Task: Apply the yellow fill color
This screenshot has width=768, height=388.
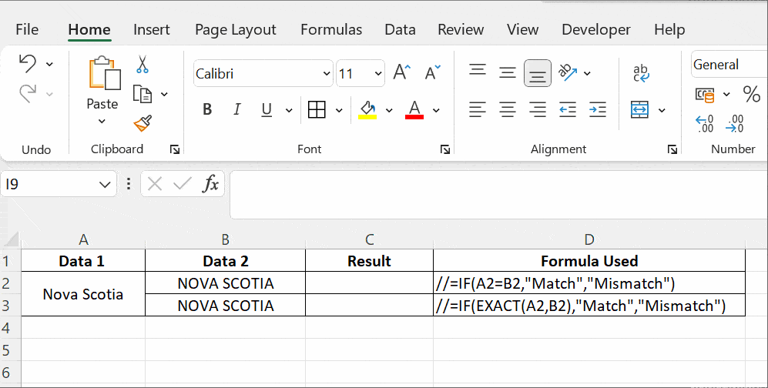Action: pyautogui.click(x=367, y=110)
